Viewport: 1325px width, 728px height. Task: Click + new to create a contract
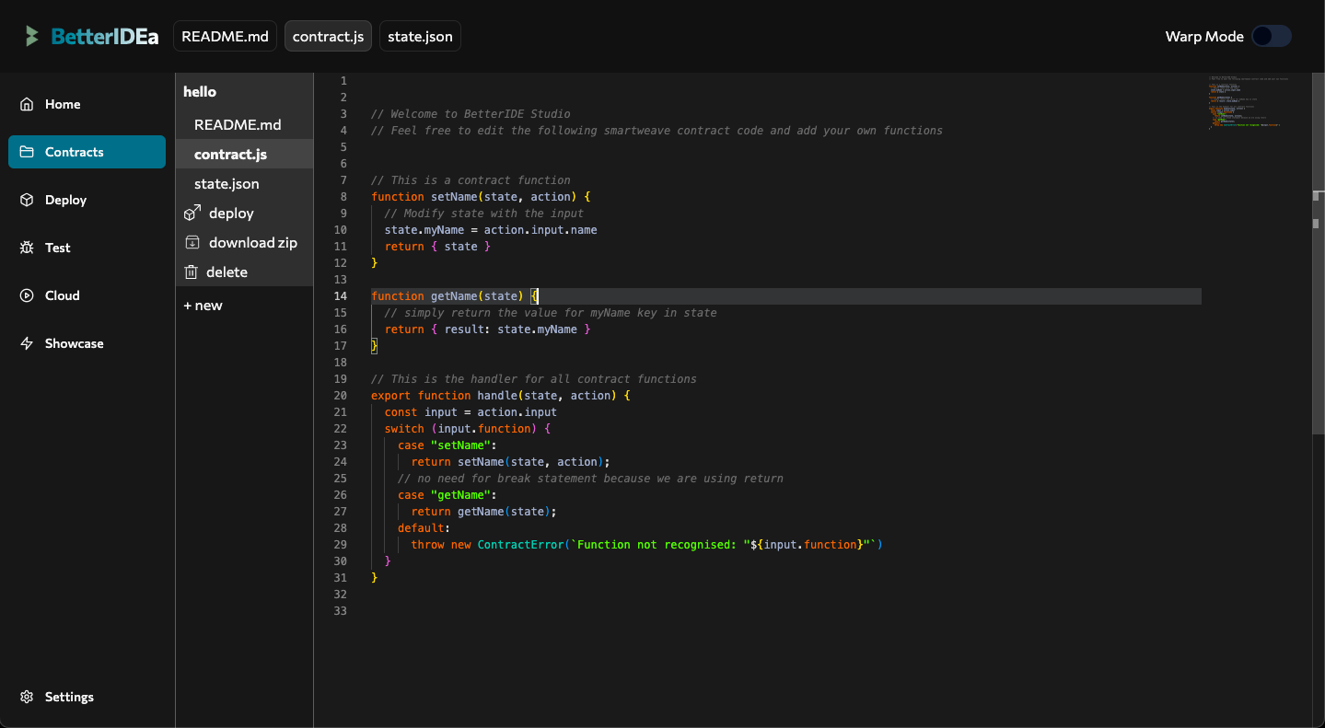203,305
